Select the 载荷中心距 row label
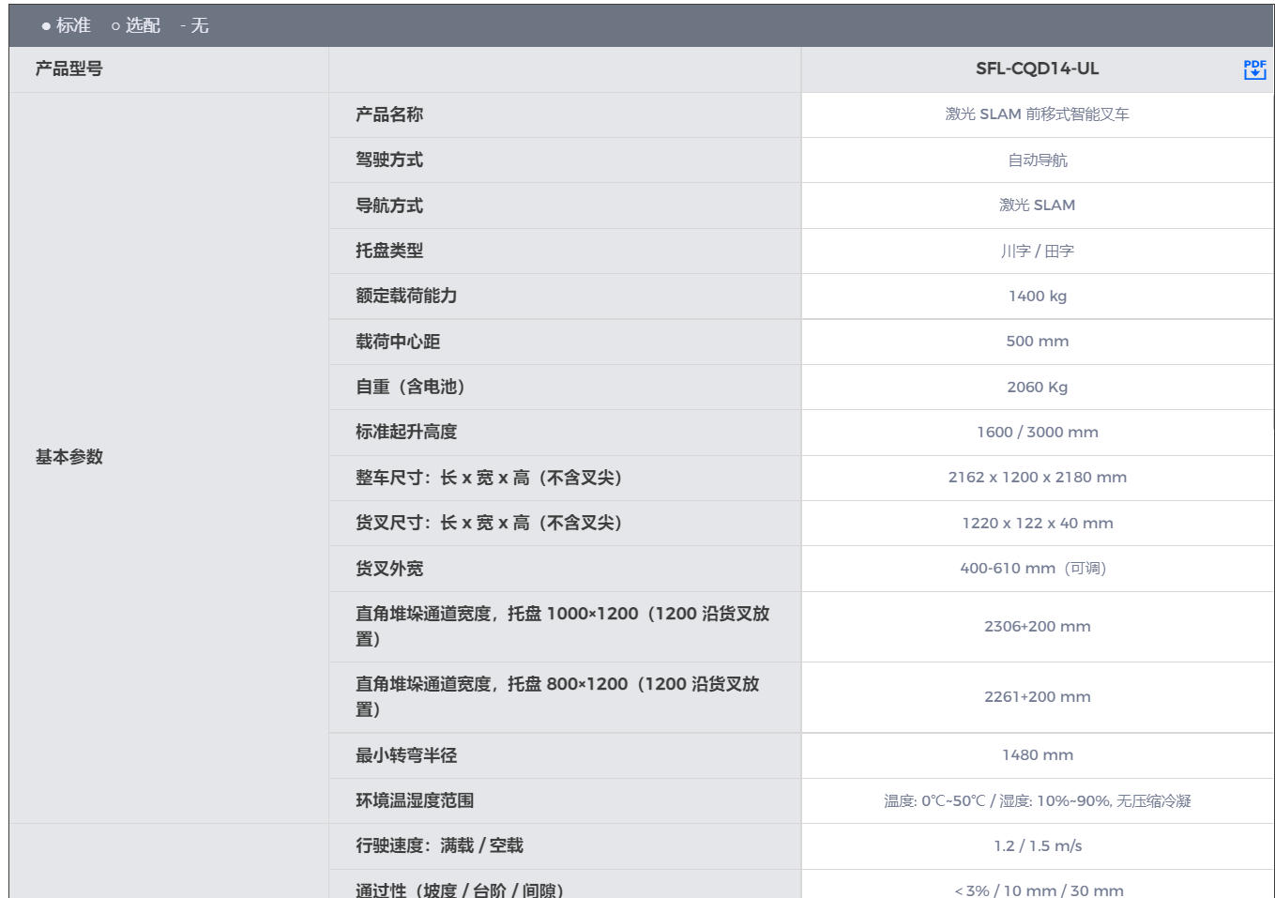 398,342
